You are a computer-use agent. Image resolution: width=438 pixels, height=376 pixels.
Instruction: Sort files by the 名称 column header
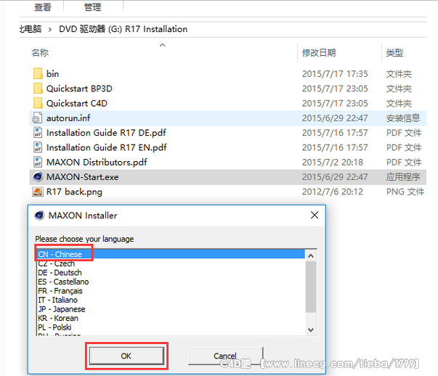[x=40, y=53]
